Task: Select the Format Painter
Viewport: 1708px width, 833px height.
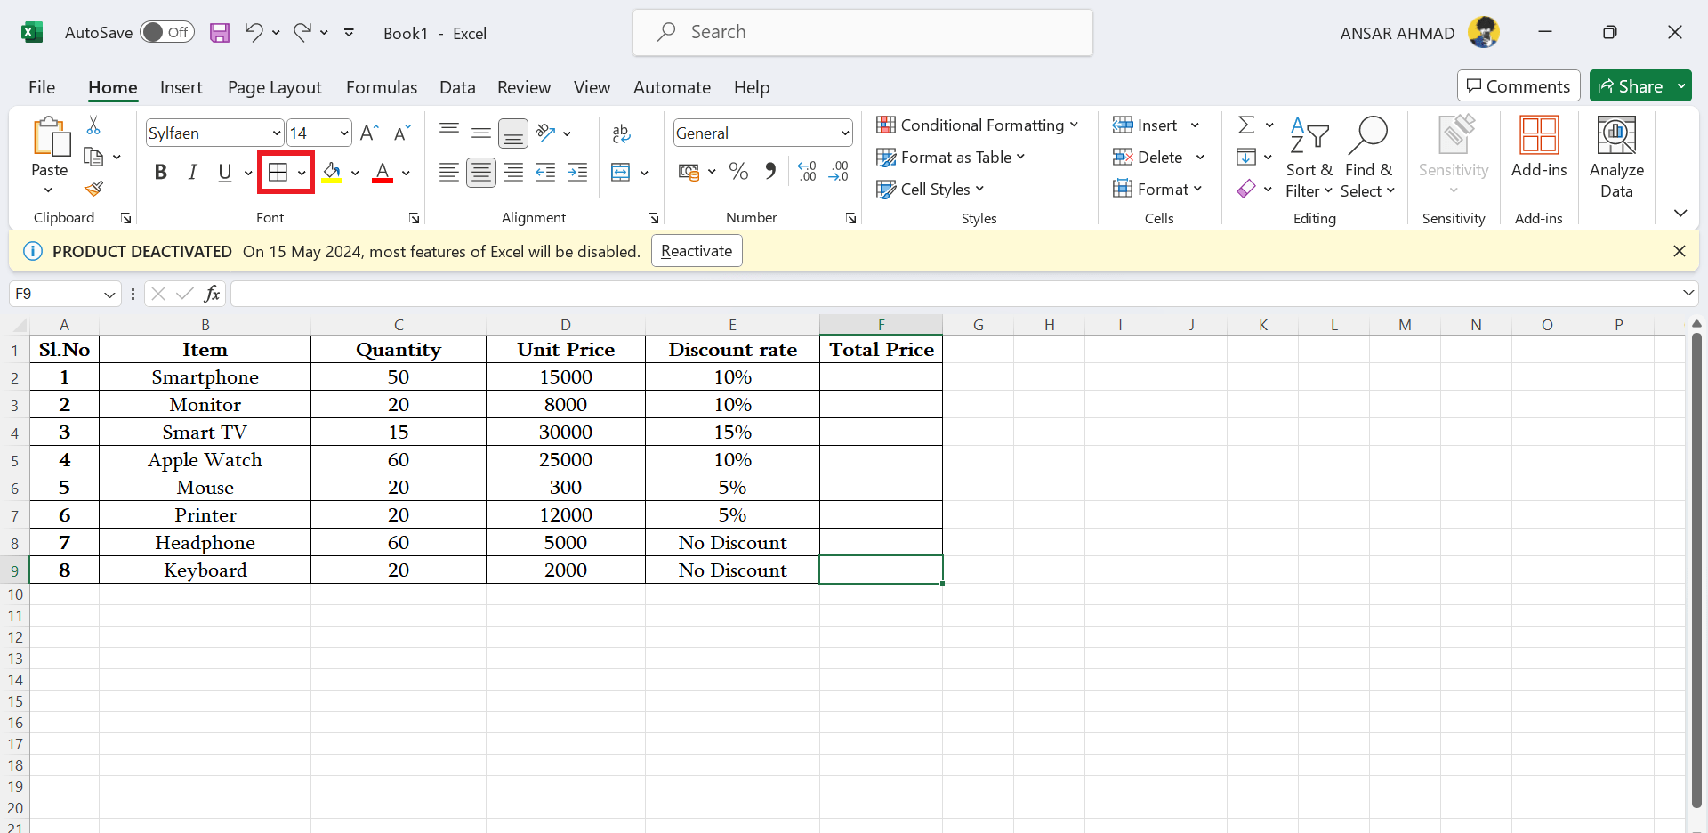Action: pos(94,189)
